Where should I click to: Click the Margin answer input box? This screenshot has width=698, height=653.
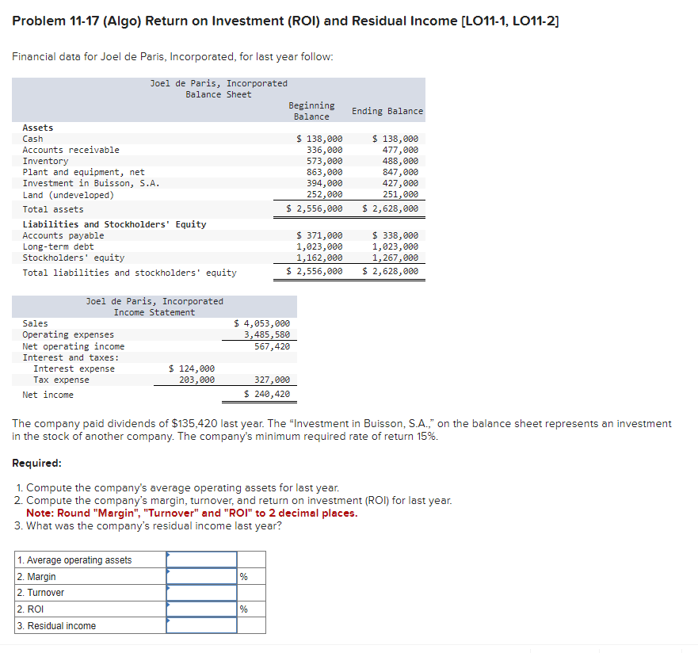tap(201, 576)
